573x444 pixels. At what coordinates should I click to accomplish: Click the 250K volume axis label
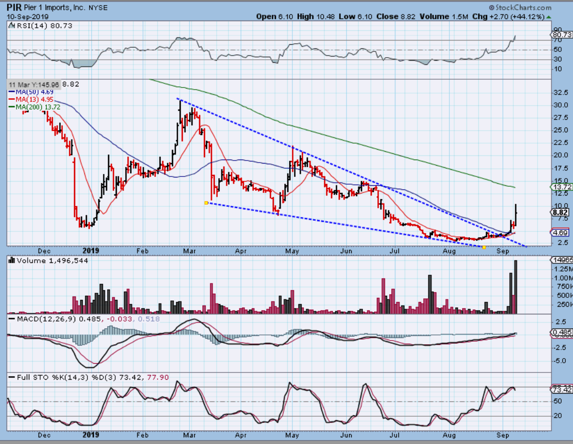click(565, 305)
